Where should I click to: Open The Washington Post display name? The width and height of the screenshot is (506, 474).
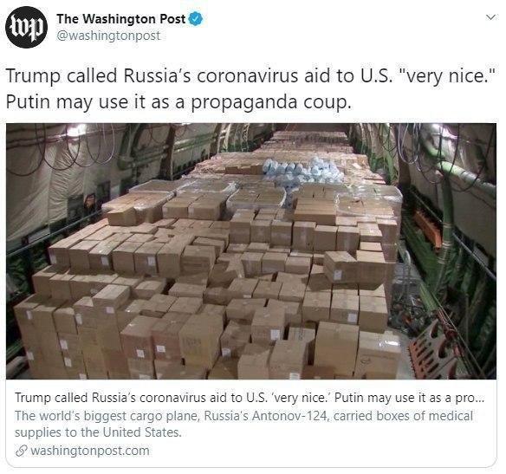(121, 19)
